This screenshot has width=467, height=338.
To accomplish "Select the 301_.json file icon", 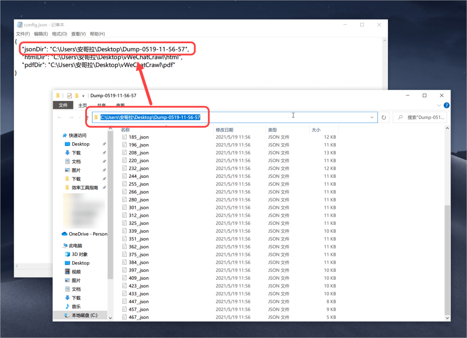I will pos(125,208).
